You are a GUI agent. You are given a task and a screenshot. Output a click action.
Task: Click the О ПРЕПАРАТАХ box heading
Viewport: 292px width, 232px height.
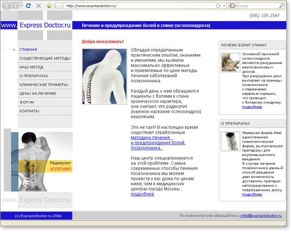pyautogui.click(x=236, y=124)
